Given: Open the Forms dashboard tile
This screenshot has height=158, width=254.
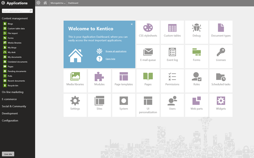Looking at the screenshot, I should click(196, 56).
